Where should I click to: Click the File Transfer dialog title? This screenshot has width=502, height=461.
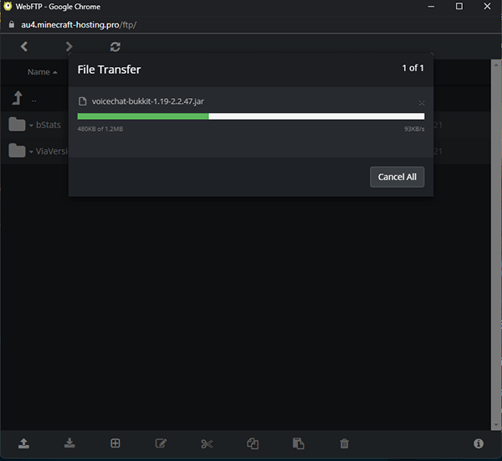pyautogui.click(x=109, y=70)
